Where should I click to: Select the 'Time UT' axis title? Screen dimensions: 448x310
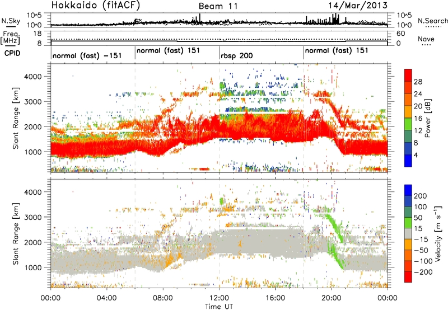click(x=219, y=307)
